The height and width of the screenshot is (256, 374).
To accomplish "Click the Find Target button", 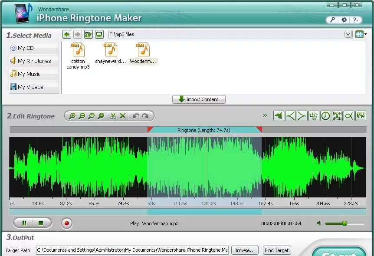I will pos(277,250).
